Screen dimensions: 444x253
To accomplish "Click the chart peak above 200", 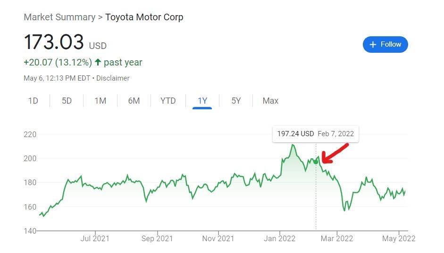I will (x=293, y=145).
